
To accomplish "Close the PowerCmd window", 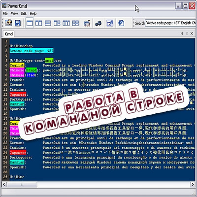I will coord(192,6).
